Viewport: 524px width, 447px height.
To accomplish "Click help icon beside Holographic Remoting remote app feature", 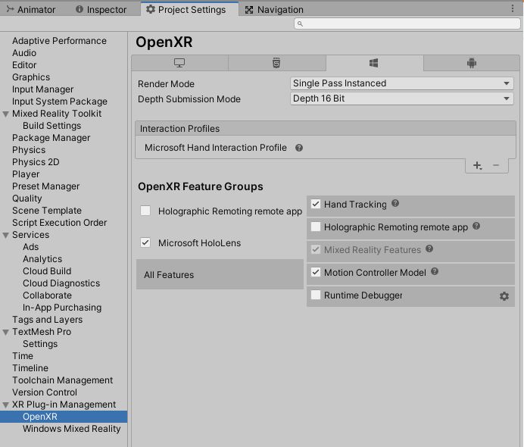I will [476, 226].
